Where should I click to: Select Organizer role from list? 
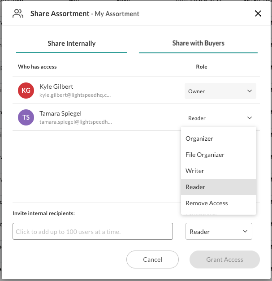tap(219, 138)
